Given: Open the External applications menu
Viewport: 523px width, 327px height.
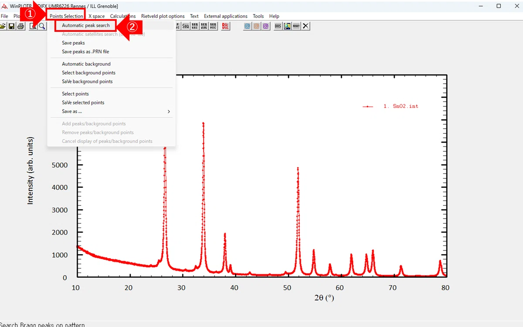Looking at the screenshot, I should [x=226, y=16].
